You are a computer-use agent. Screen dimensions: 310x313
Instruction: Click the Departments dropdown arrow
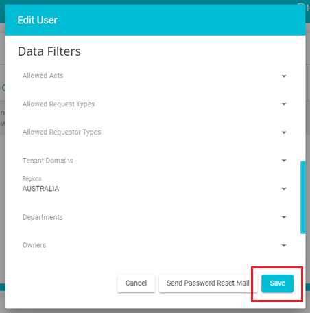(284, 217)
